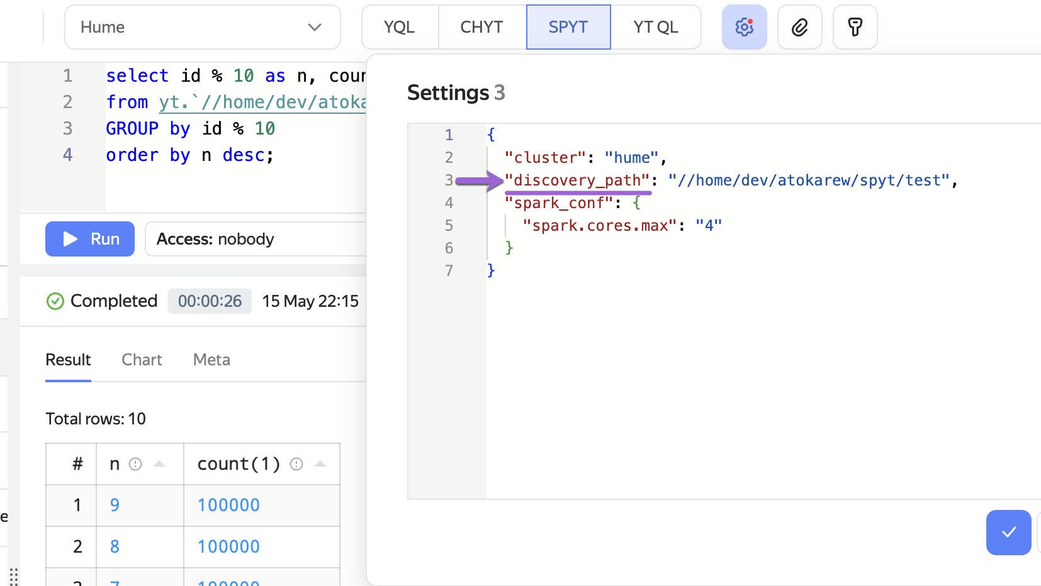Click the "spark_conf" key in settings editor

559,203
